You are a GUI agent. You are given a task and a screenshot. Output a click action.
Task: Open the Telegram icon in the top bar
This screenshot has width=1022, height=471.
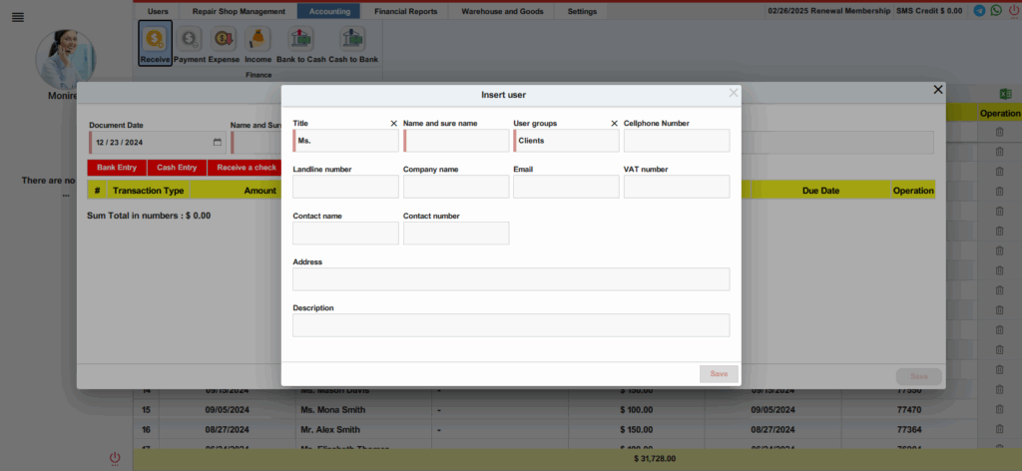pyautogui.click(x=980, y=10)
